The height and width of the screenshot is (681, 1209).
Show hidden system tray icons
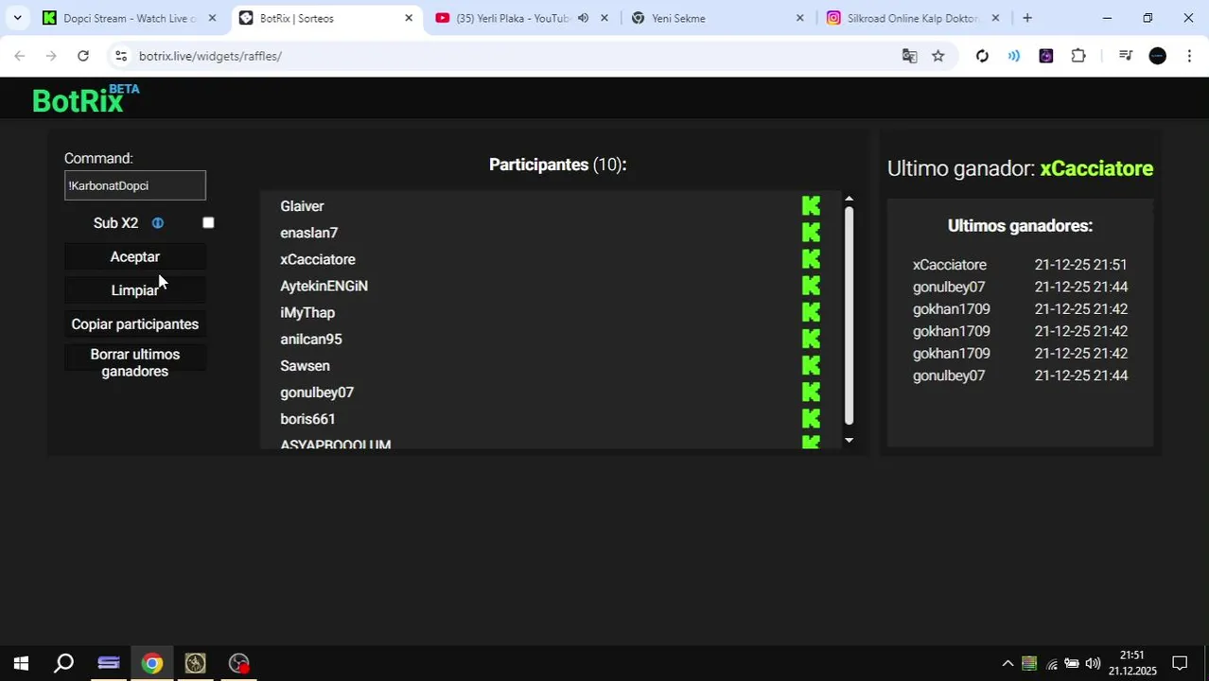click(1007, 663)
